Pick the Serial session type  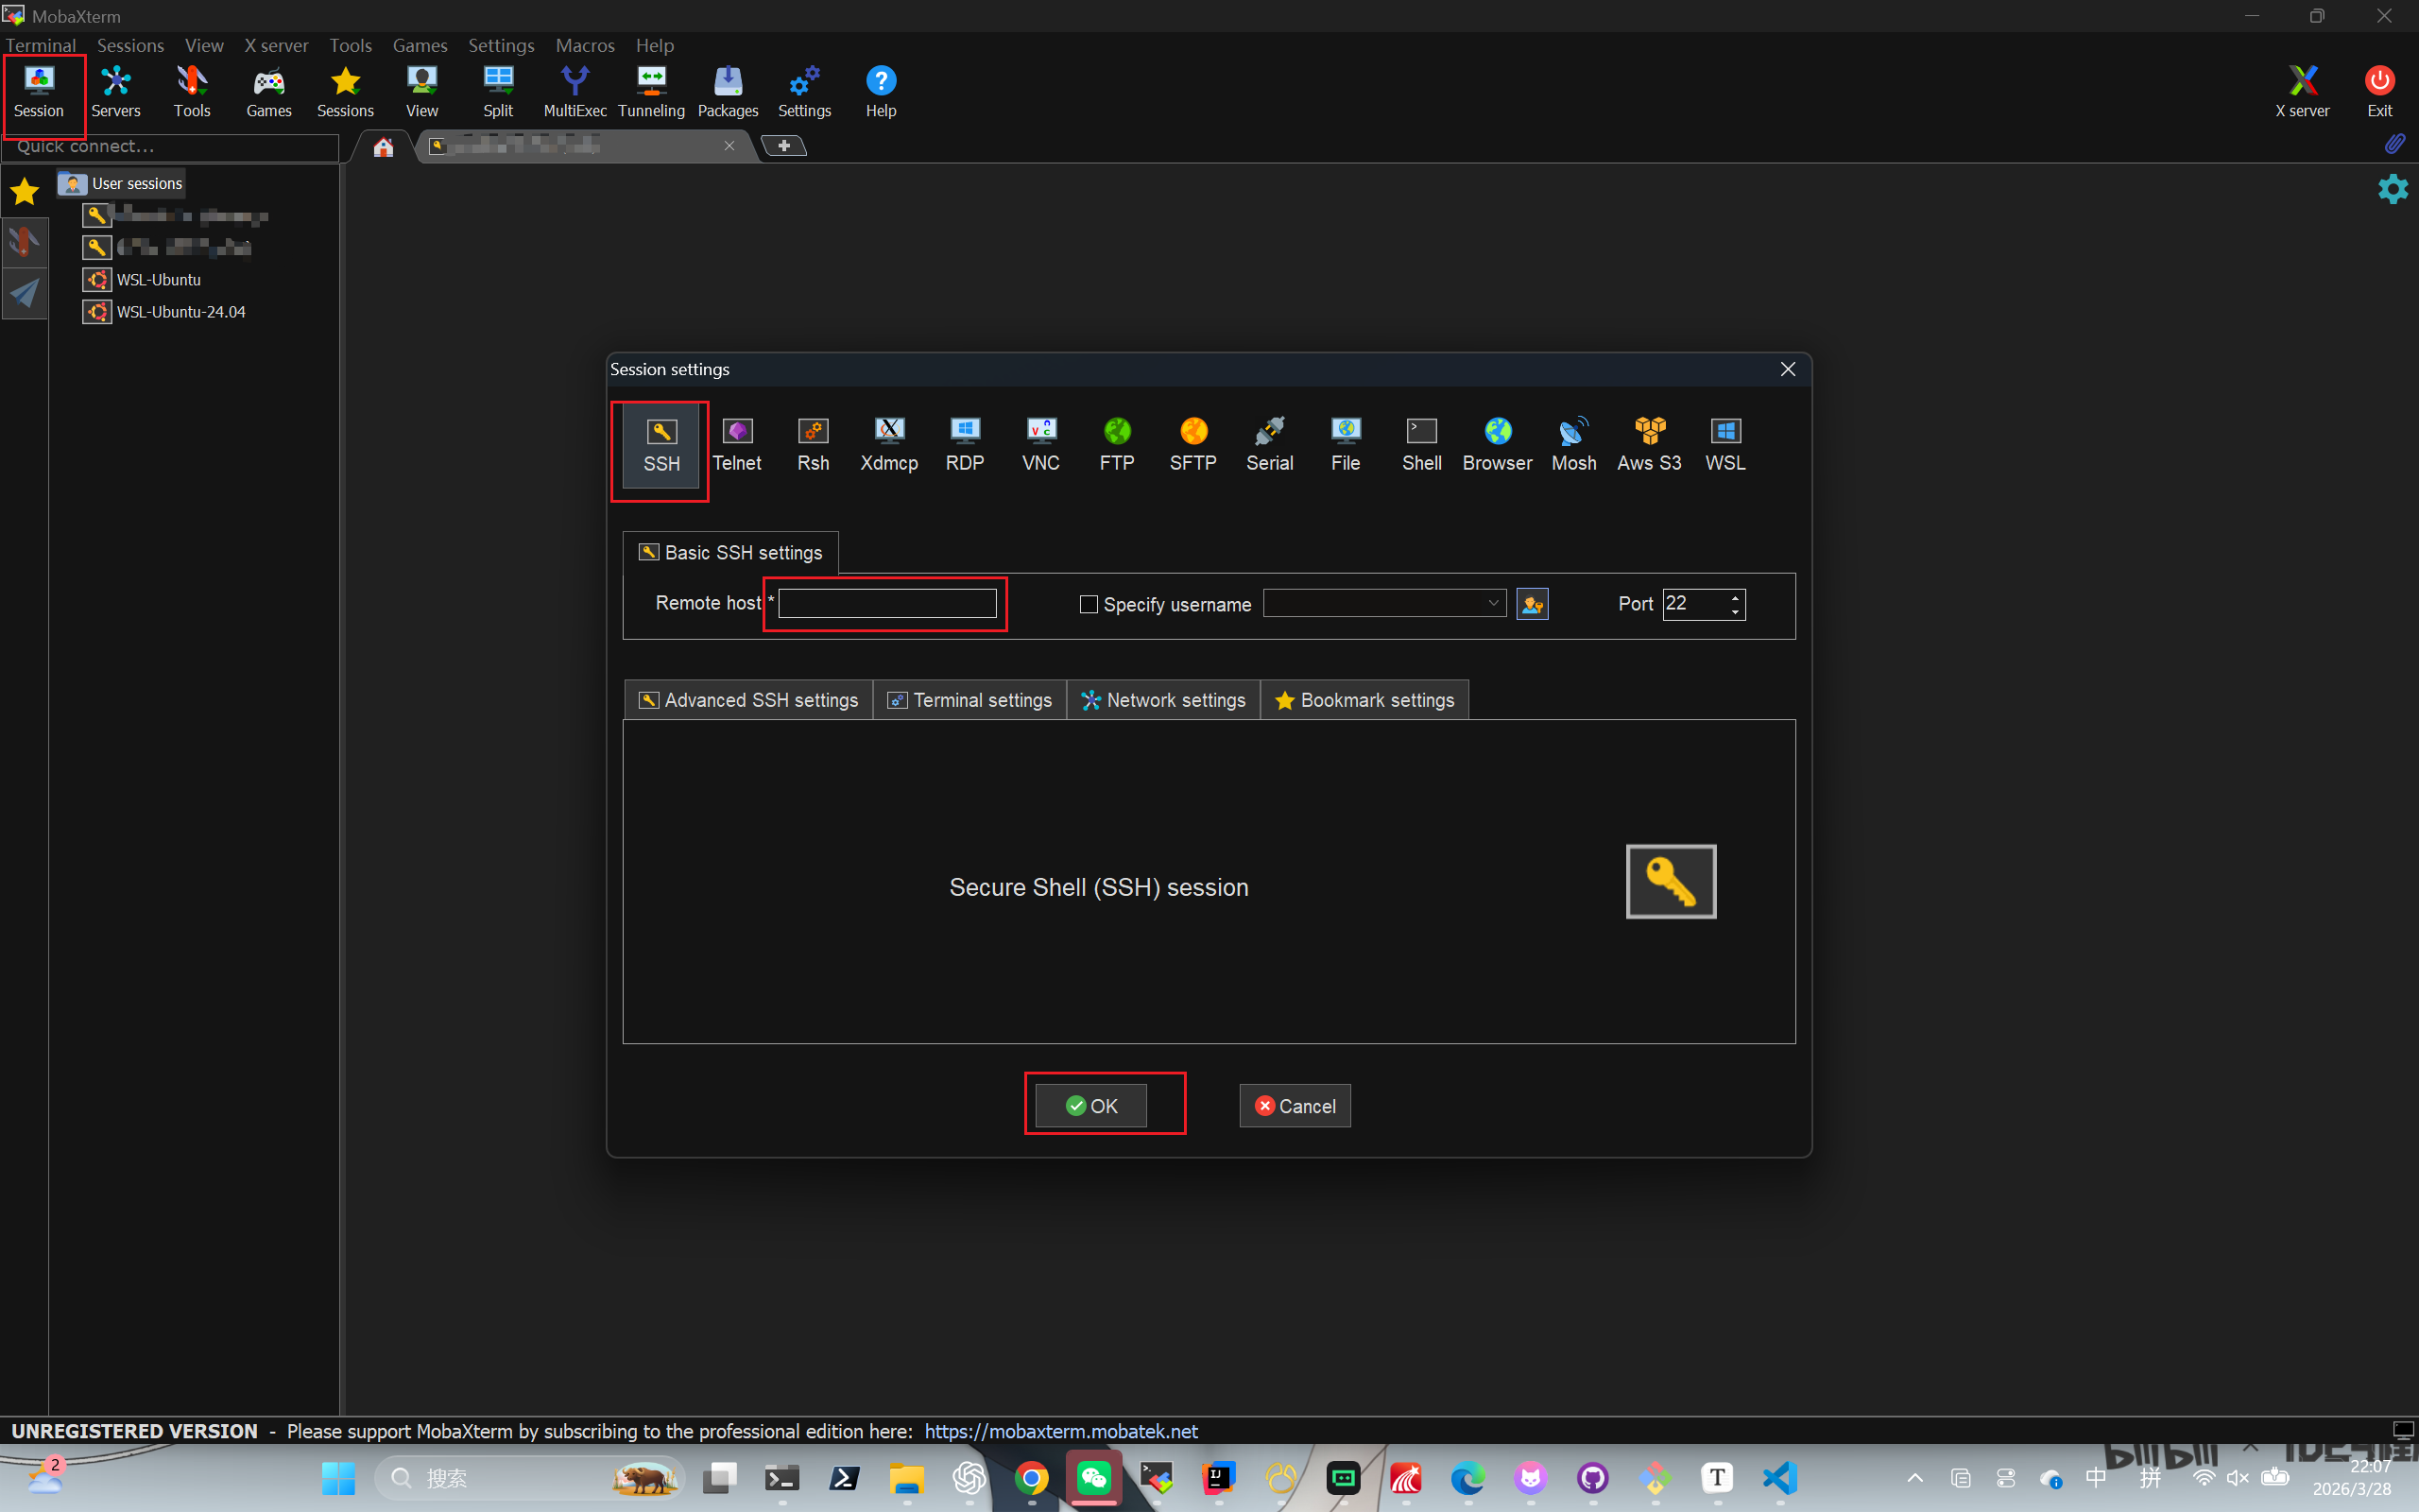pyautogui.click(x=1269, y=443)
